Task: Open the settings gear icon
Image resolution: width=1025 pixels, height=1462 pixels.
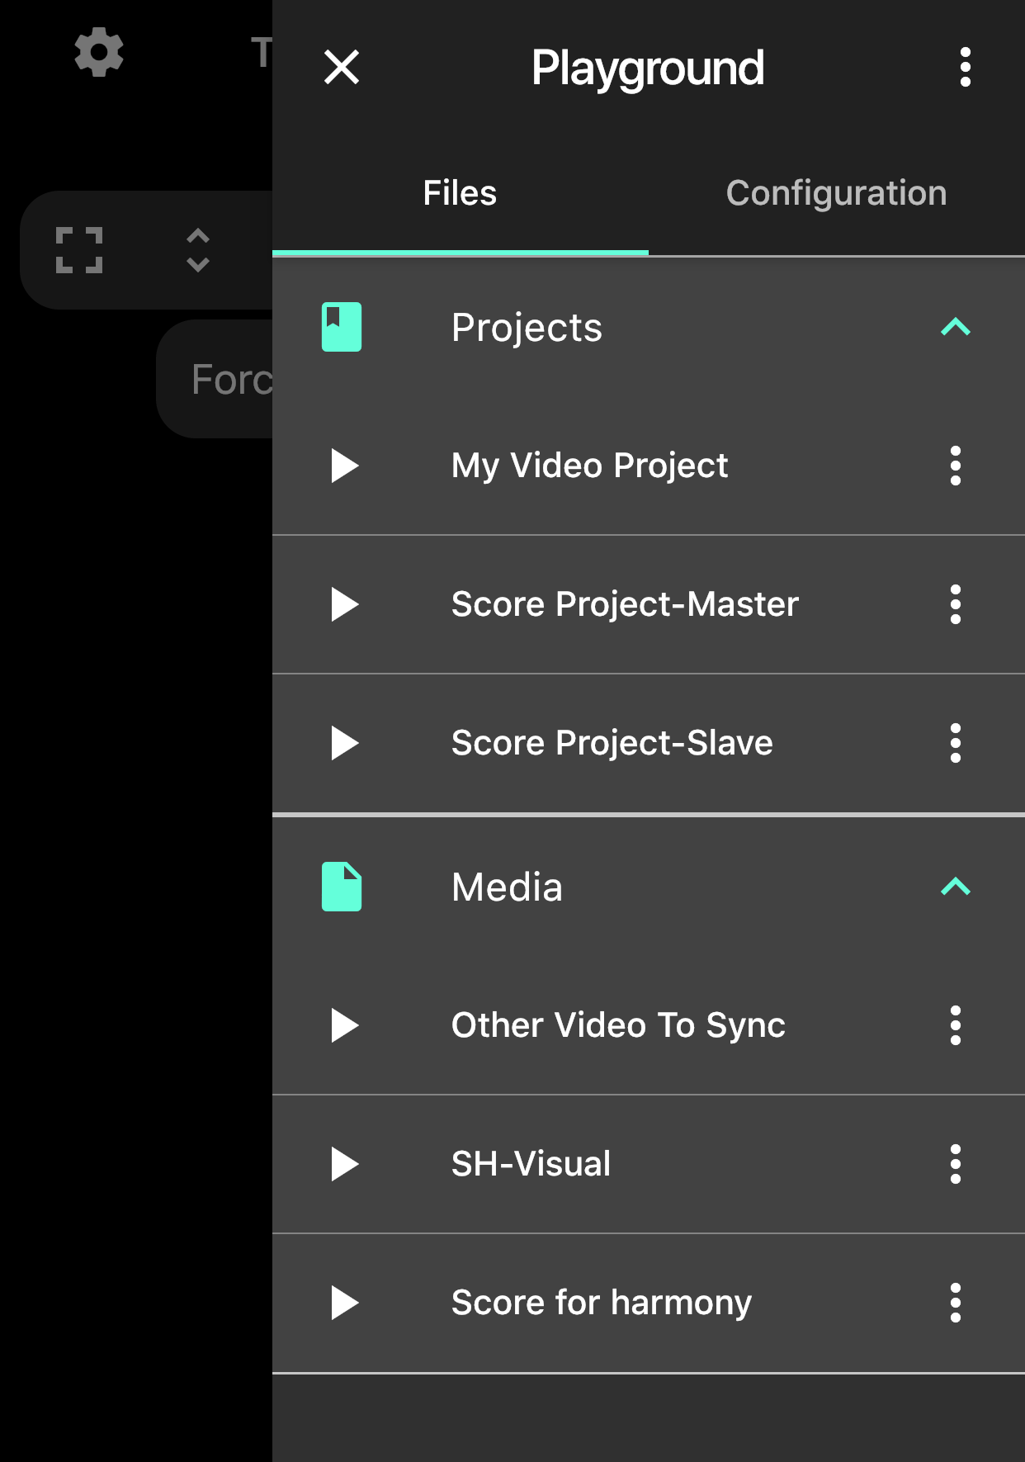Action: pos(99,53)
